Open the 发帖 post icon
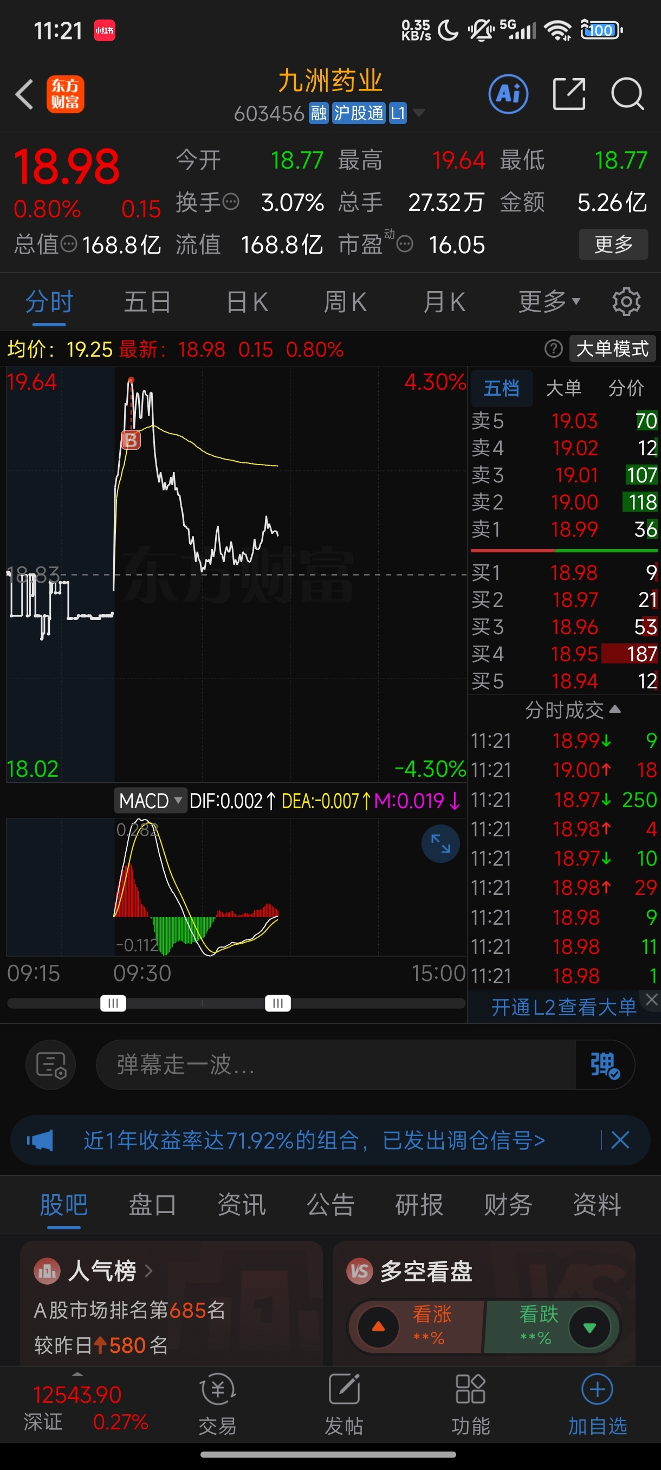The height and width of the screenshot is (1470, 661). (344, 1390)
